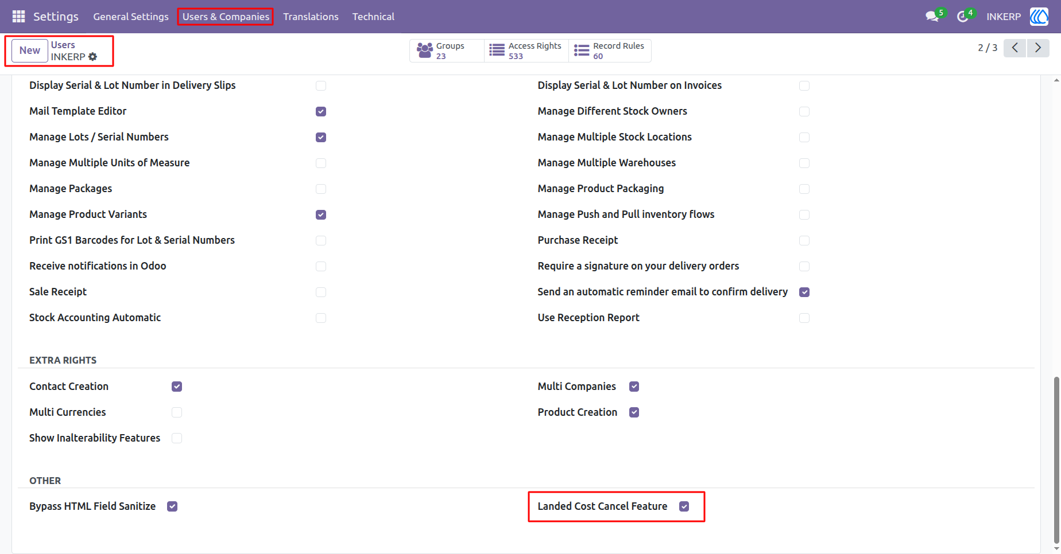Click the Users breadcrumb link
Viewport: 1061px width, 554px height.
tap(63, 45)
